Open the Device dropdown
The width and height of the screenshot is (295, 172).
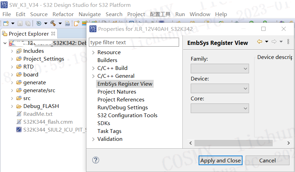tap(220, 88)
